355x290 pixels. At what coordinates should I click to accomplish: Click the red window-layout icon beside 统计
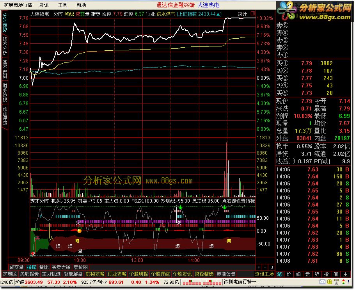pyautogui.click(x=253, y=13)
